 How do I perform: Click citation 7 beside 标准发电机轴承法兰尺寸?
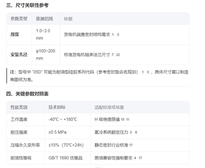point(113,55)
